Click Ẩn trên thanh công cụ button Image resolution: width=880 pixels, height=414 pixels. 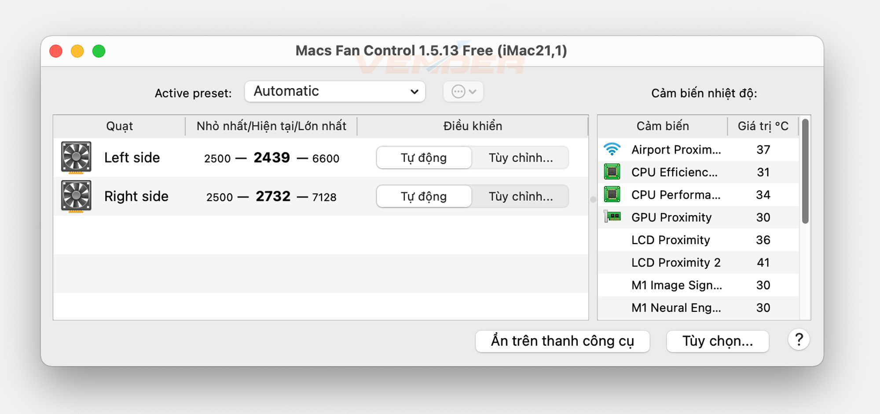562,341
